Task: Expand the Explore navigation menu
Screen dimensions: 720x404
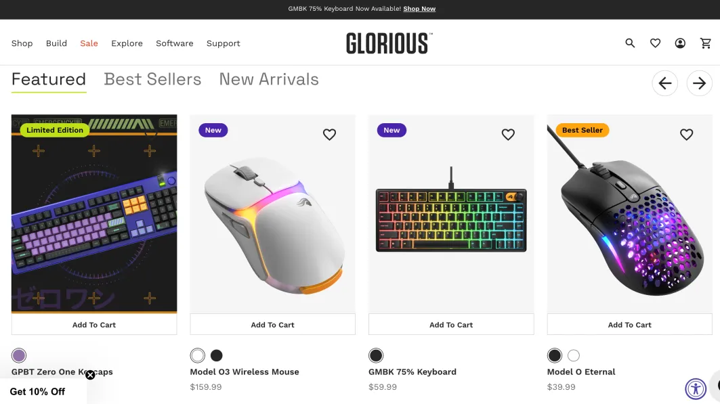Action: point(127,43)
